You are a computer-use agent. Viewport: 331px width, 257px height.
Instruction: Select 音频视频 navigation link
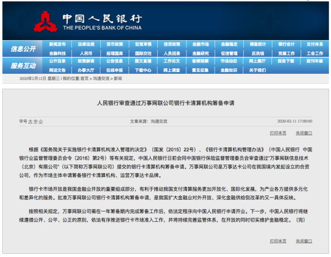coord(201,61)
